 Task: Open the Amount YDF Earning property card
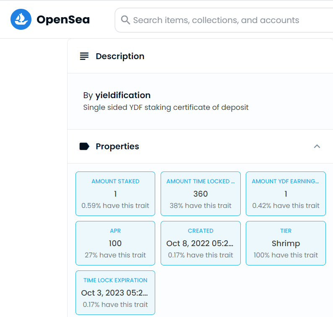tap(286, 194)
